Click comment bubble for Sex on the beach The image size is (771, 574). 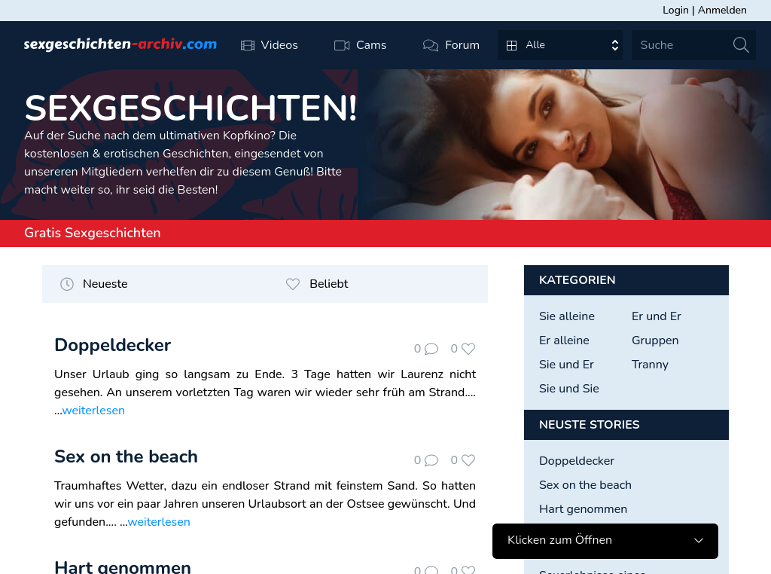(x=431, y=460)
